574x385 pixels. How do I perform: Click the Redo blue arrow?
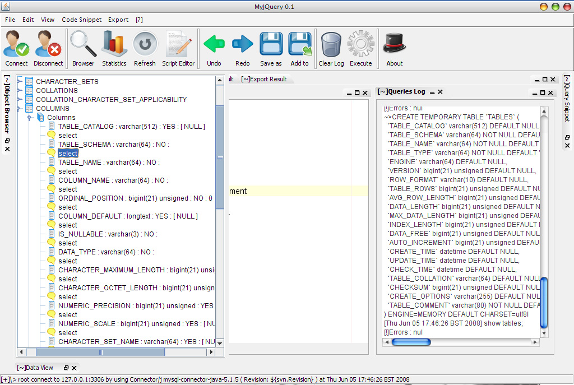[x=242, y=45]
